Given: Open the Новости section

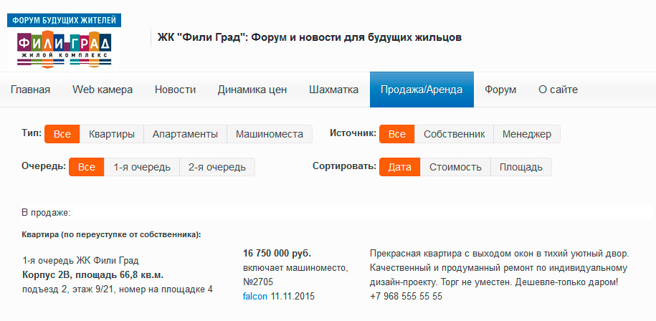Looking at the screenshot, I should pyautogui.click(x=175, y=90).
